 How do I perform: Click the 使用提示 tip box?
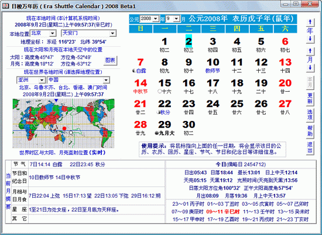point(213,149)
